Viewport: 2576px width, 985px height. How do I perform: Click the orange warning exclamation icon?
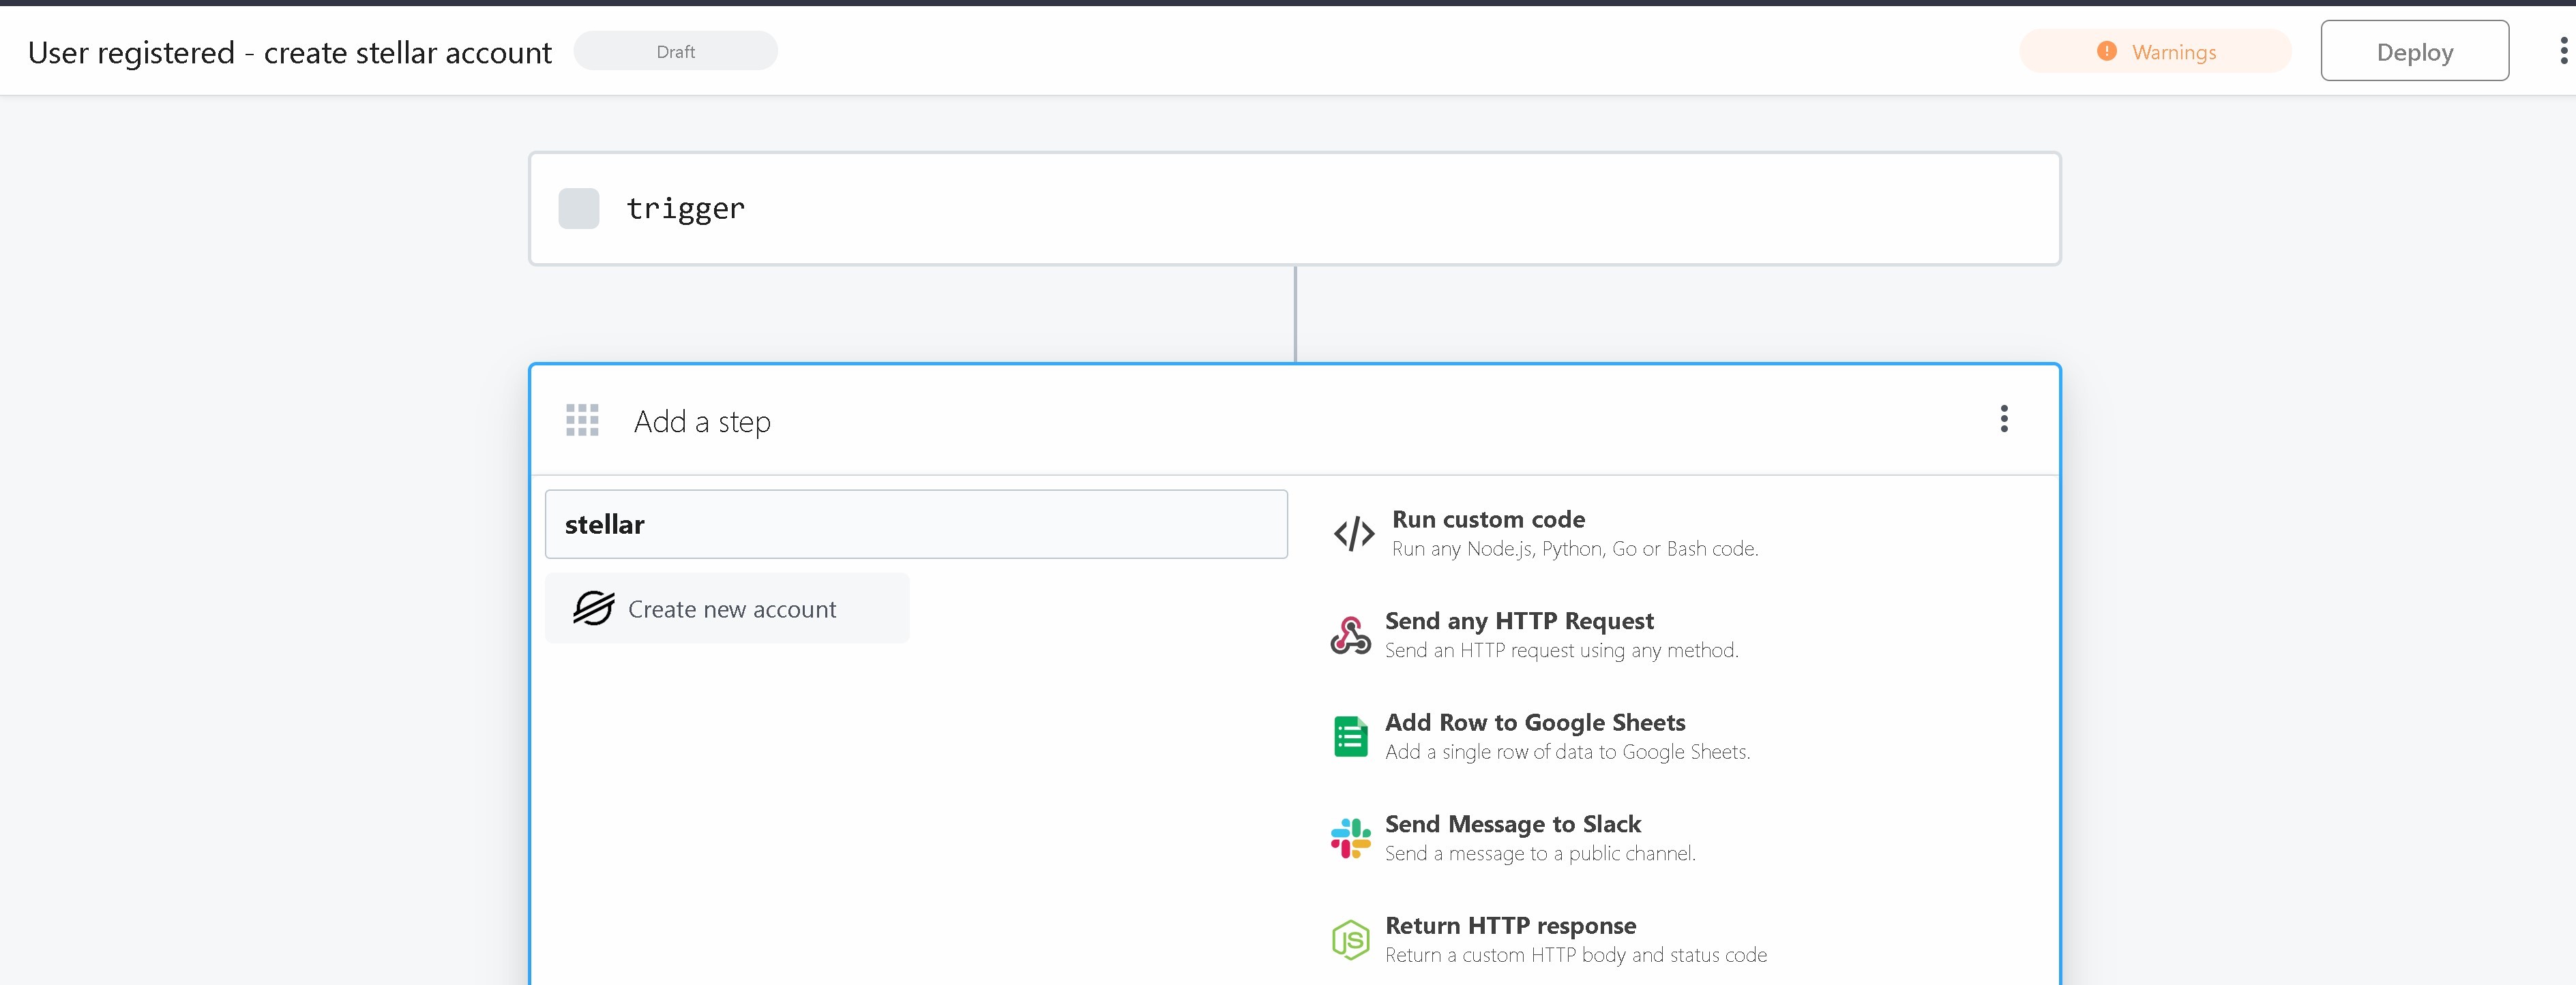pyautogui.click(x=2106, y=51)
